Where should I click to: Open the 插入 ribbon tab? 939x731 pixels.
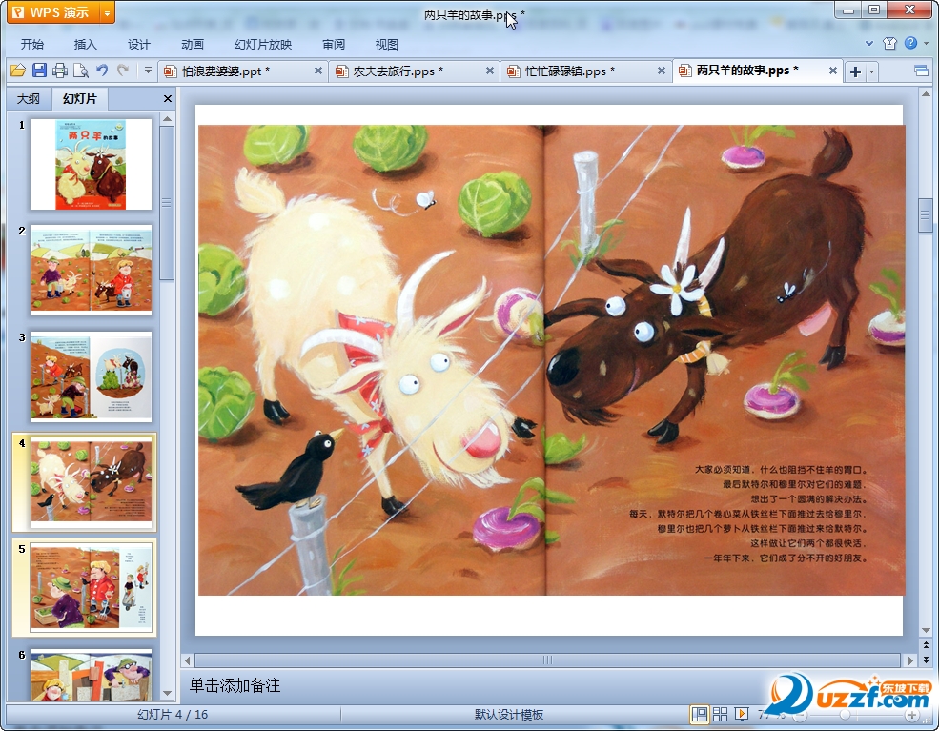click(85, 44)
